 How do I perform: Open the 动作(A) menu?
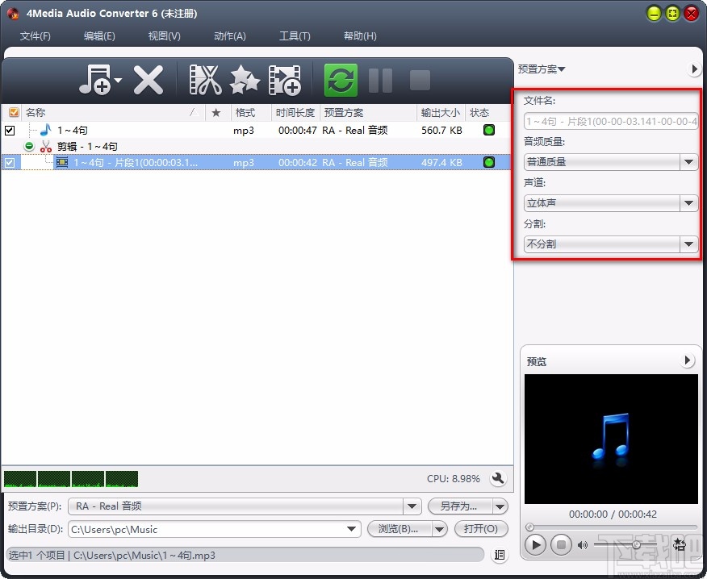[229, 35]
